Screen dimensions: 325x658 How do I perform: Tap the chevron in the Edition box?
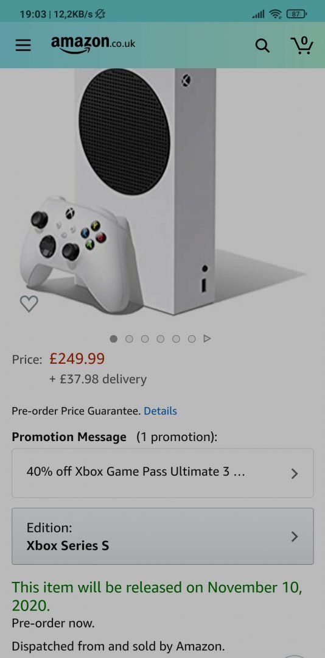coord(295,537)
